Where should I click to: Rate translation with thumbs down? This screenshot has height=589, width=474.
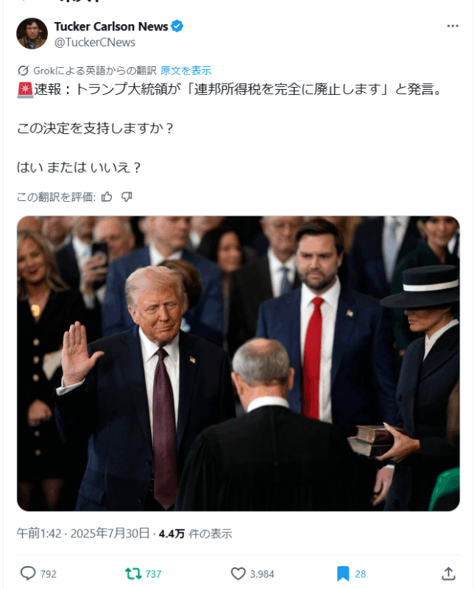(x=127, y=197)
